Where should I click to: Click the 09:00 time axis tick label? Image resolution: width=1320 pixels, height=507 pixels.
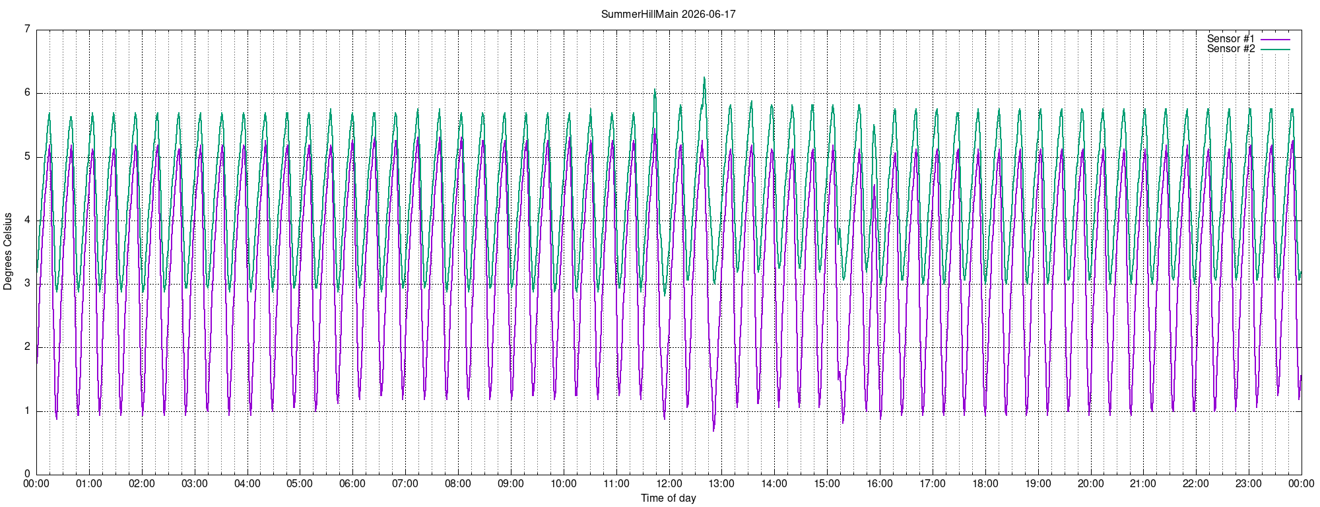coord(511,484)
